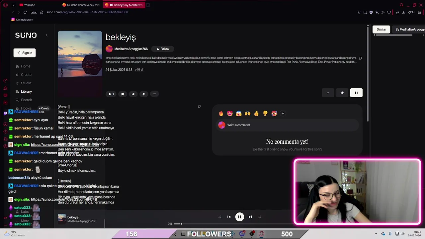The width and height of the screenshot is (425, 239).
Task: Open weather widget on taskbar
Action: [x=14, y=234]
